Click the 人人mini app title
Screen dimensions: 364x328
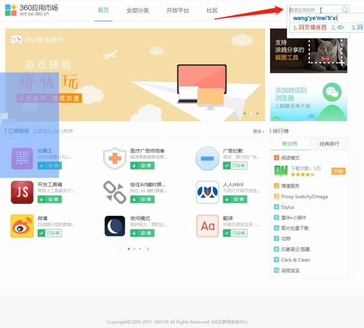click(x=233, y=185)
